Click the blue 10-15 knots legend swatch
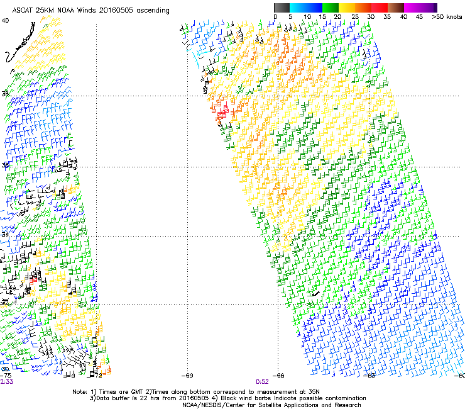Viewport: 465px width, 409px height. coord(314,8)
